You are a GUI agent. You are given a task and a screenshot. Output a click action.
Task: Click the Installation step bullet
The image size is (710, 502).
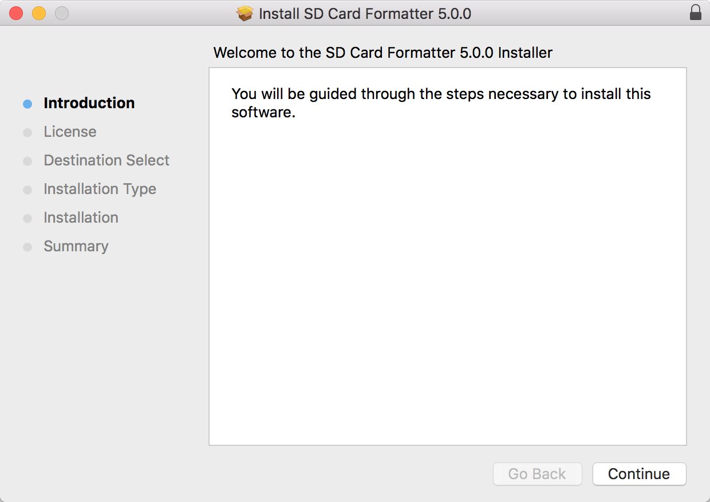27,219
